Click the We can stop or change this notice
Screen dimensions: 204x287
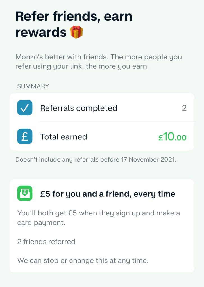coord(83,260)
